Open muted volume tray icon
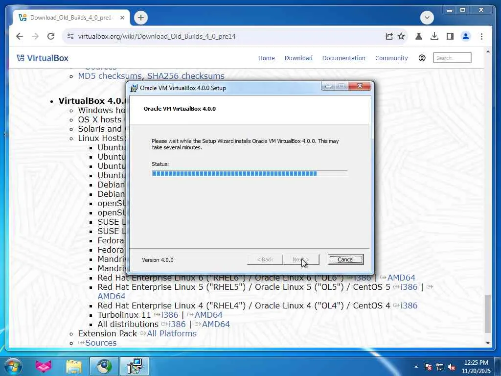Image resolution: width=501 pixels, height=376 pixels. (452, 367)
